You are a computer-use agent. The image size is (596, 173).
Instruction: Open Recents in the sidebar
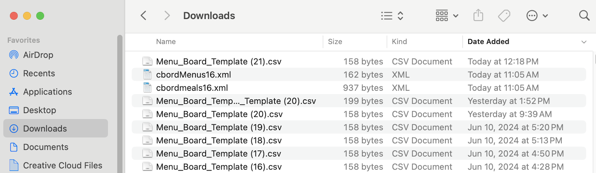point(39,73)
